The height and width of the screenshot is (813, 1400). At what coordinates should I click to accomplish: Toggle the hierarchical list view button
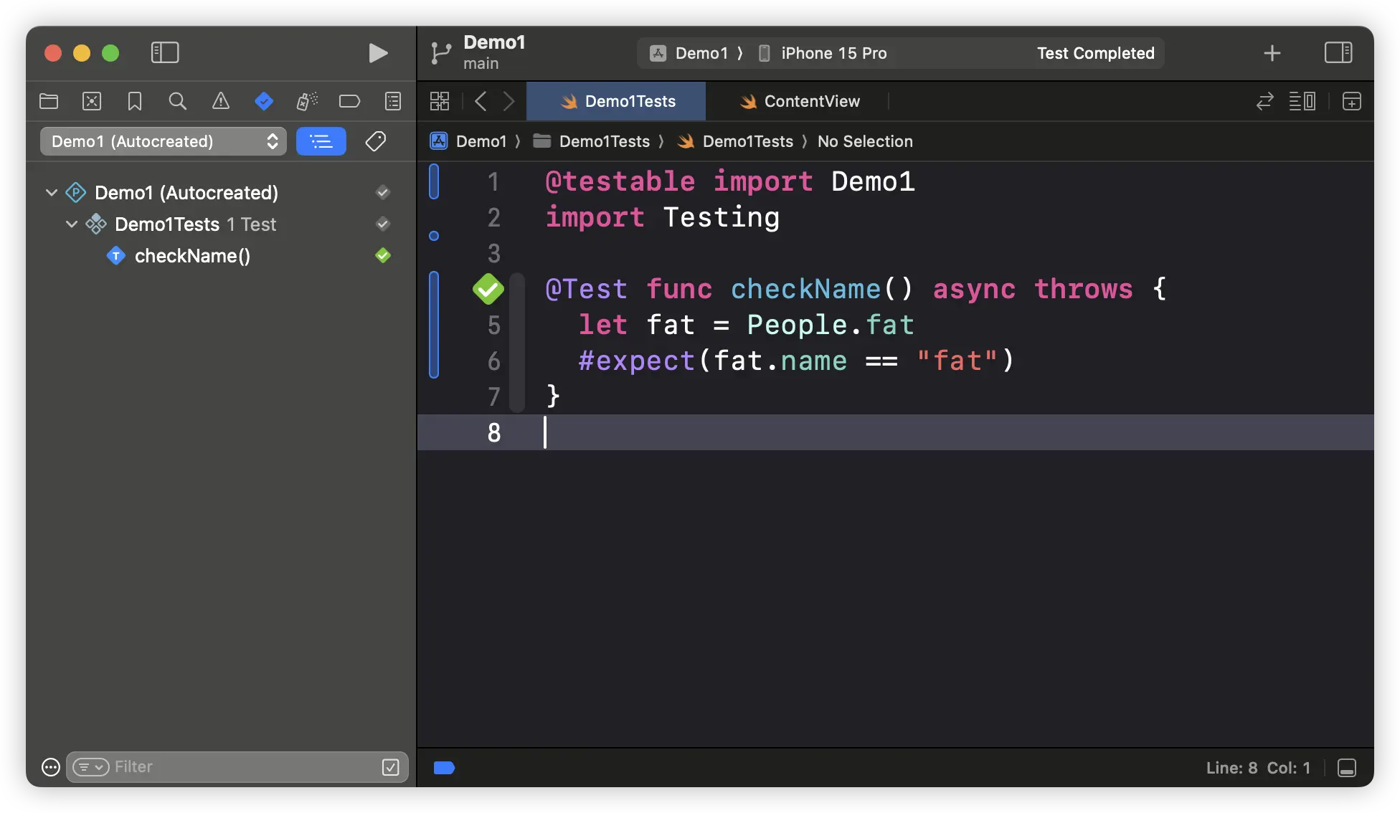(321, 141)
